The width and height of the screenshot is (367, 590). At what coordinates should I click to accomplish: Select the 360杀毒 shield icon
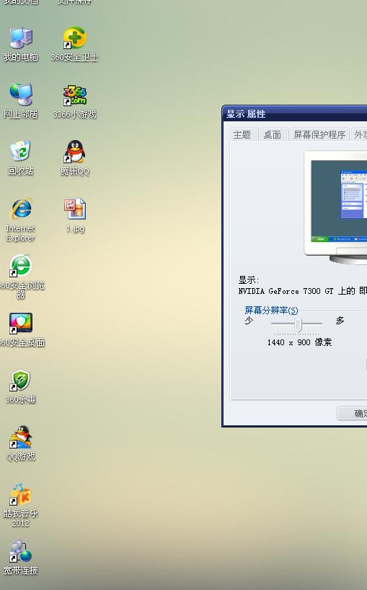tap(21, 380)
